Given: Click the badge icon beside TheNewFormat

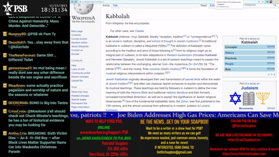Looking at the screenshot, I should point(5,55).
